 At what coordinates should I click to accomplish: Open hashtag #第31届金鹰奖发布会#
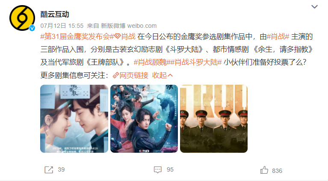click(77, 37)
